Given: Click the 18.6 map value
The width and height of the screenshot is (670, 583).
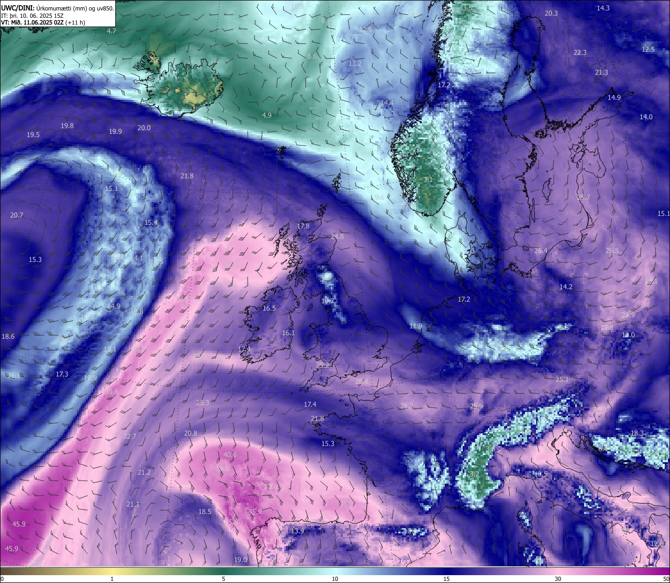Looking at the screenshot, I should click(x=8, y=337).
